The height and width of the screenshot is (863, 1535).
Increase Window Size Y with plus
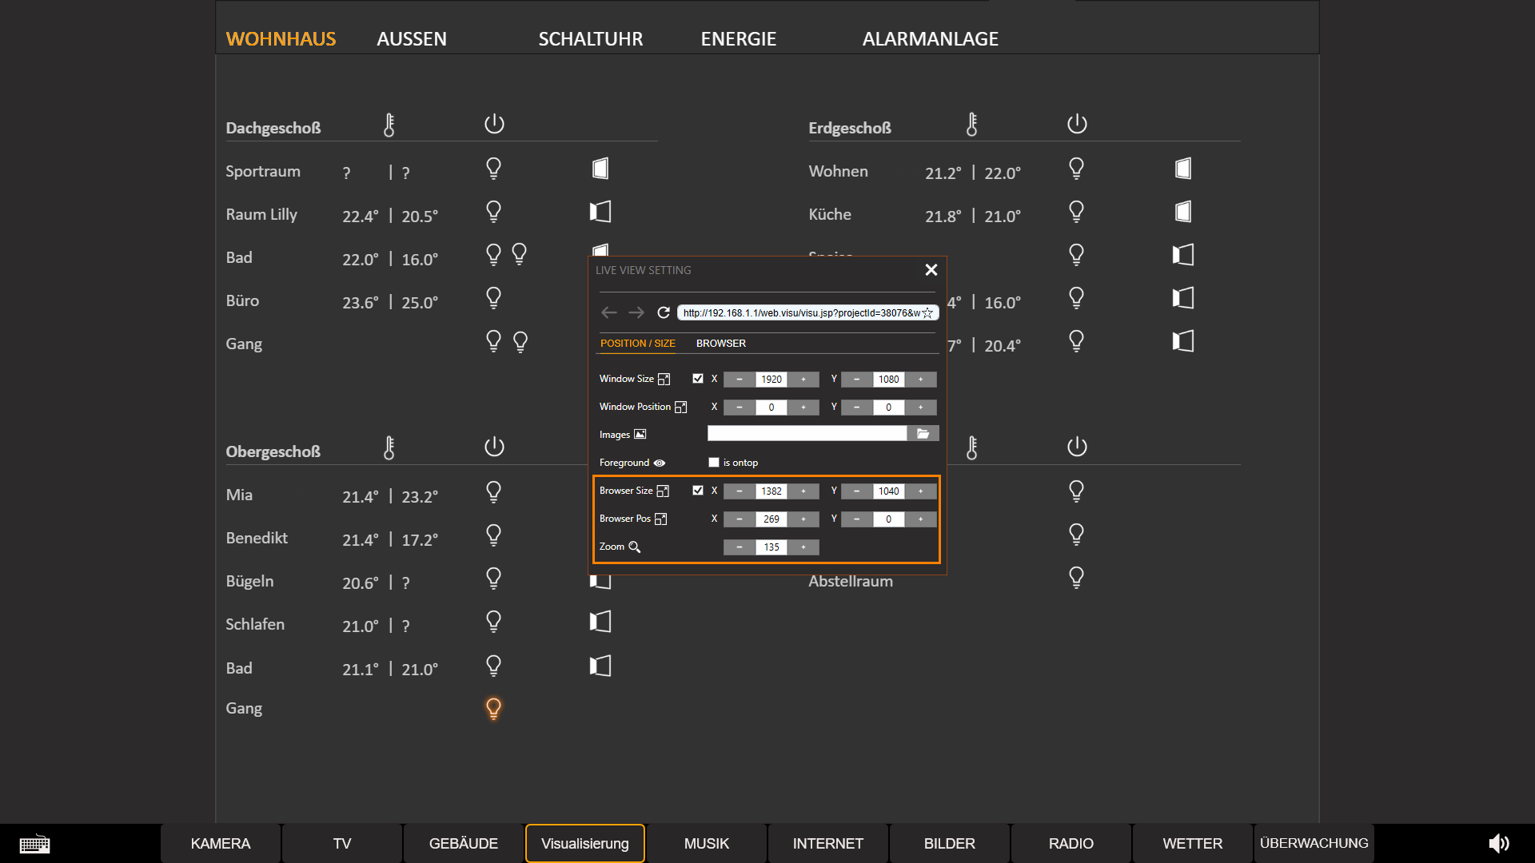tap(921, 380)
